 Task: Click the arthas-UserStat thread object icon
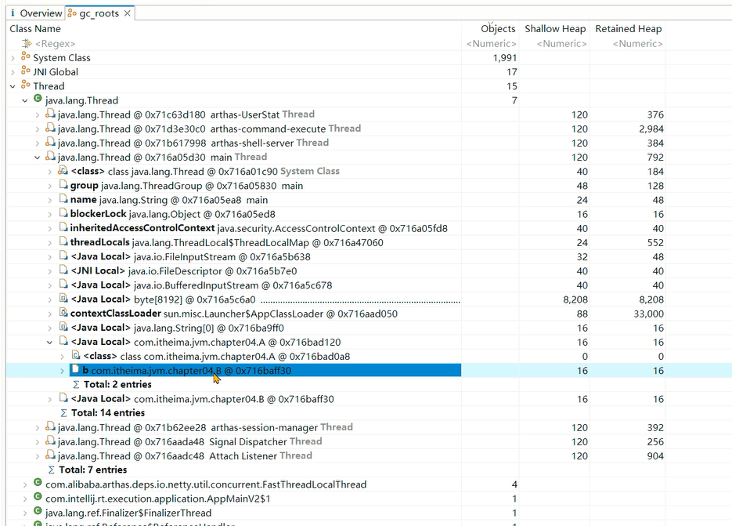pos(50,114)
